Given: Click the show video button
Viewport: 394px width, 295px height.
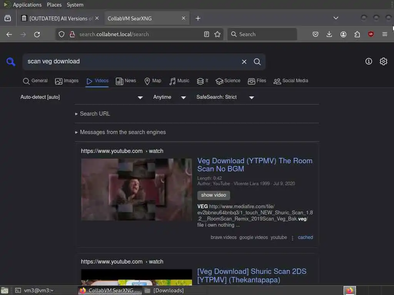Looking at the screenshot, I should point(214,195).
